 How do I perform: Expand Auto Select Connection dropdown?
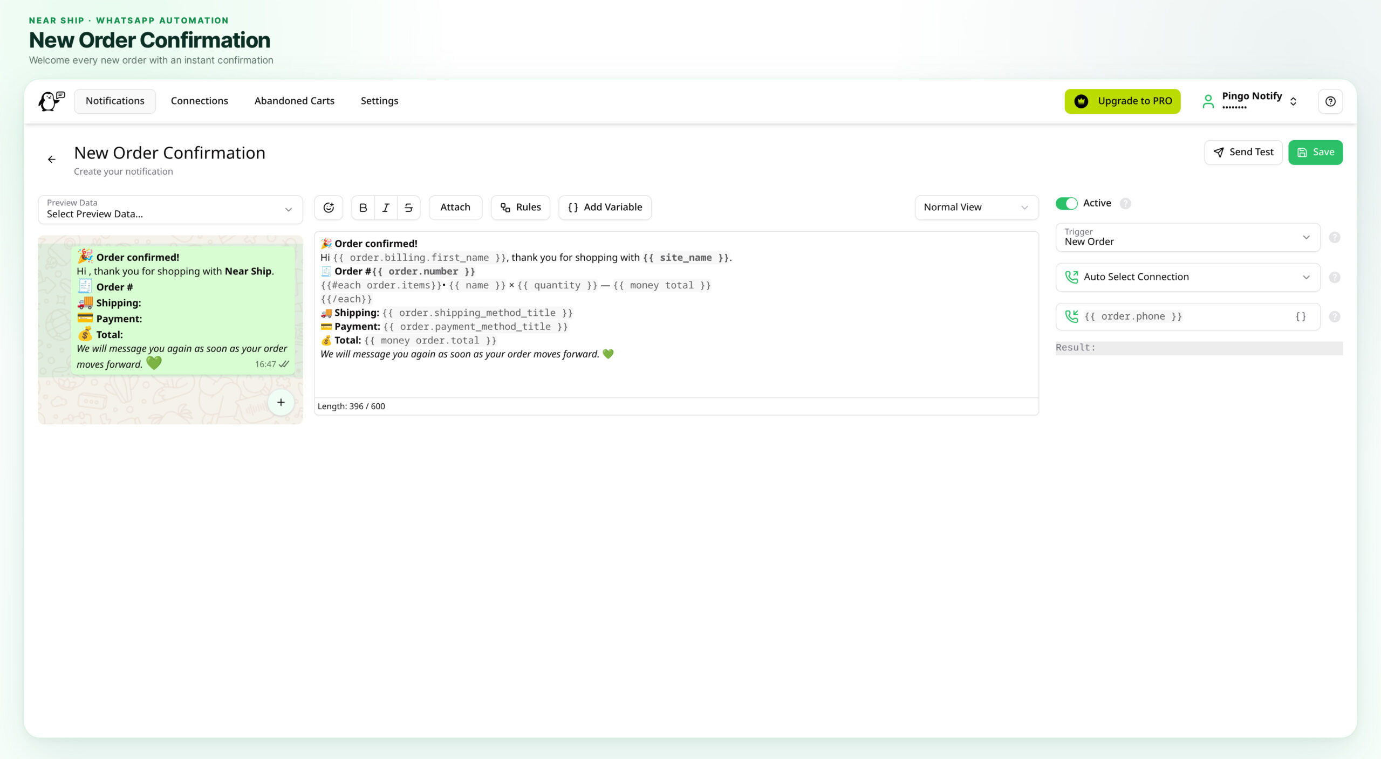point(1188,277)
